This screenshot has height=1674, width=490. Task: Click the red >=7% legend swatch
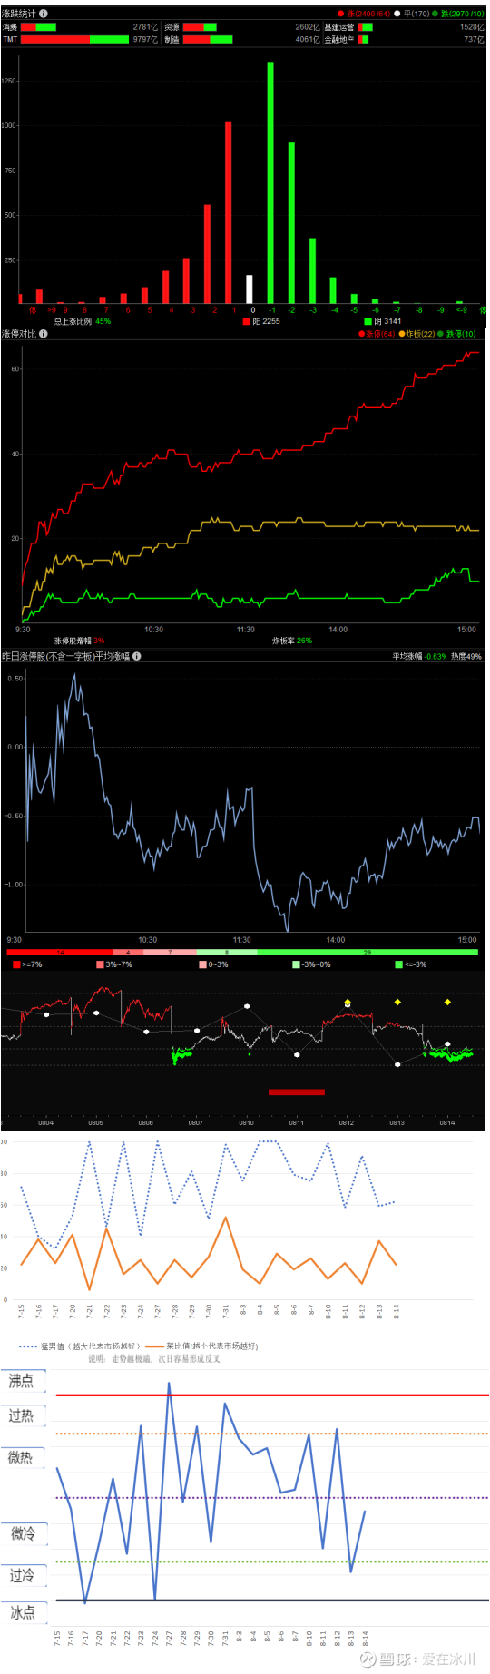(17, 964)
